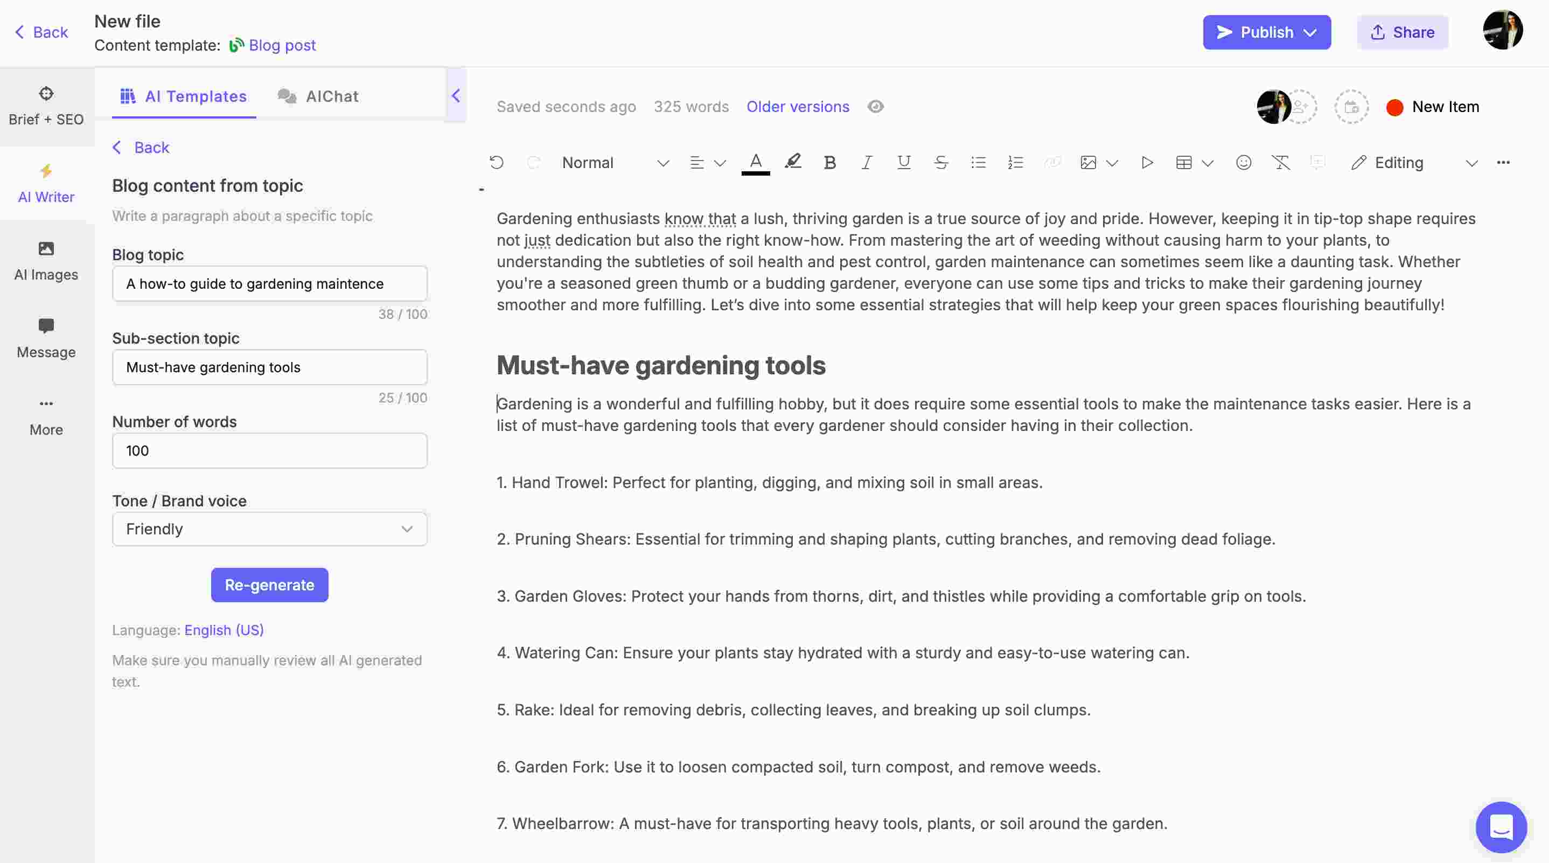Toggle italic formatting
Viewport: 1549px width, 863px height.
pyautogui.click(x=867, y=162)
